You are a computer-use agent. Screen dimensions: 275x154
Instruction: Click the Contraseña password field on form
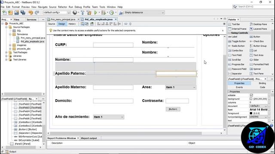177,101
